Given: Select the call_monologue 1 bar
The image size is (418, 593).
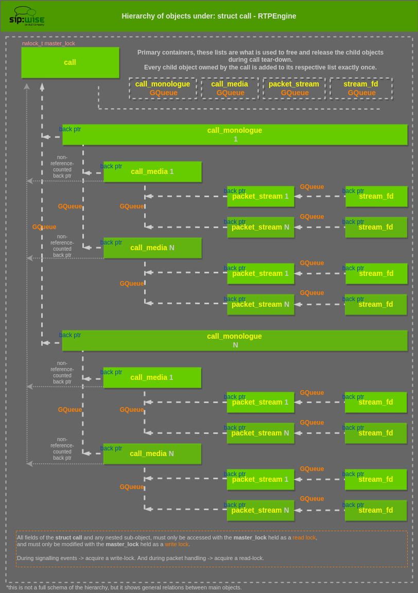Looking at the screenshot, I should click(235, 134).
